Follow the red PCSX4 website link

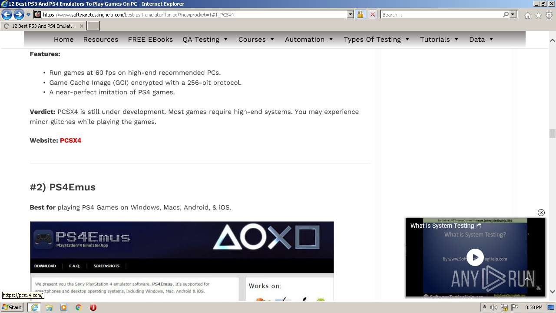pos(70,140)
